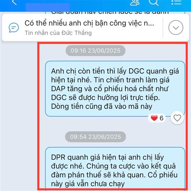
Task: Click text 'này giá vẫn chưa chạy'
Action: click(88, 184)
